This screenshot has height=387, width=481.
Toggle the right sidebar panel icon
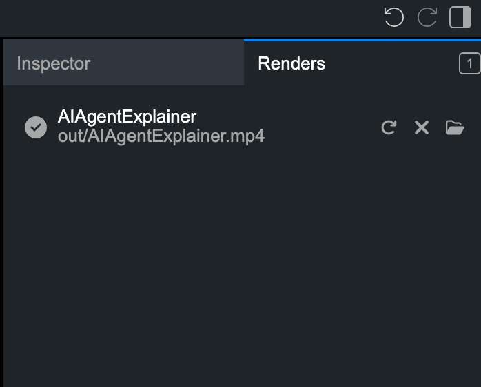click(x=460, y=17)
